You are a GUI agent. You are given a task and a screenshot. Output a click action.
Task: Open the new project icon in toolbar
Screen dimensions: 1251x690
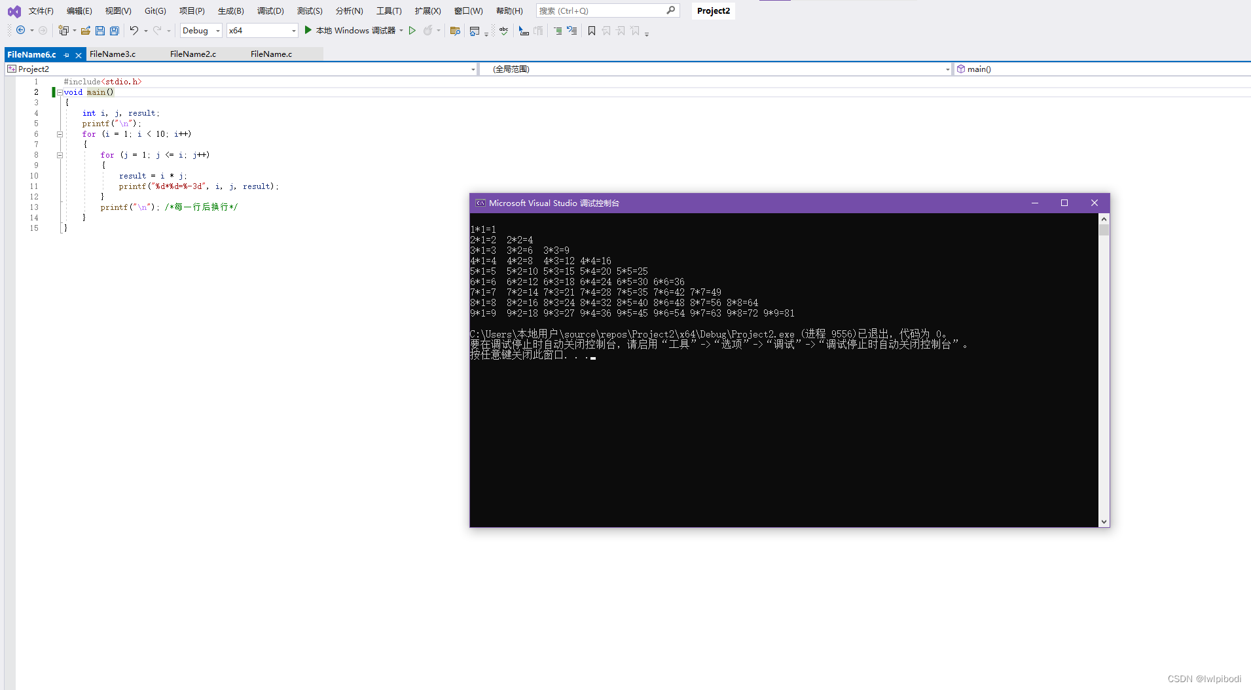pyautogui.click(x=63, y=30)
